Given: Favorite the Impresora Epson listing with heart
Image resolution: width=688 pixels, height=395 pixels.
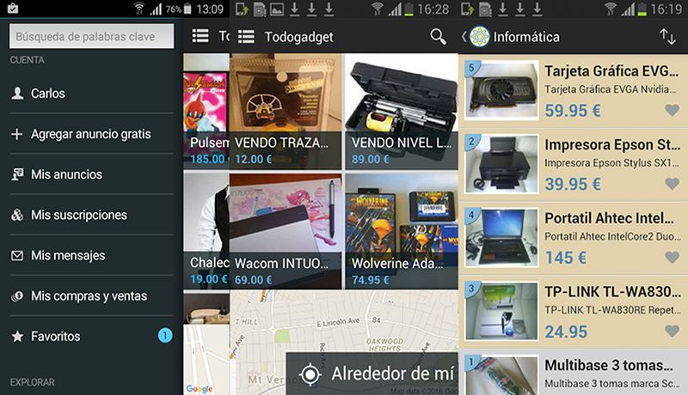Looking at the screenshot, I should click(x=672, y=184).
